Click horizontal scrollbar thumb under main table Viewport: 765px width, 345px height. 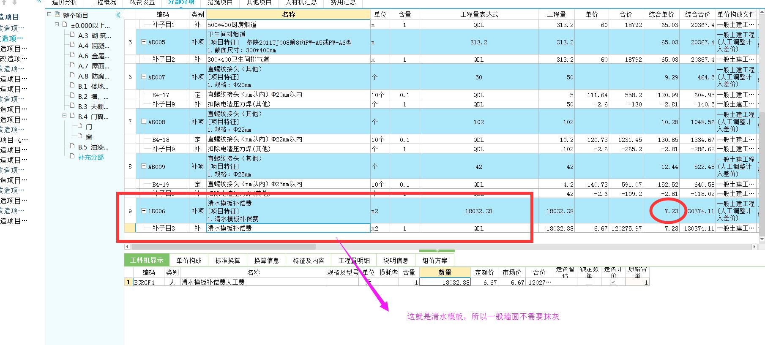point(224,247)
